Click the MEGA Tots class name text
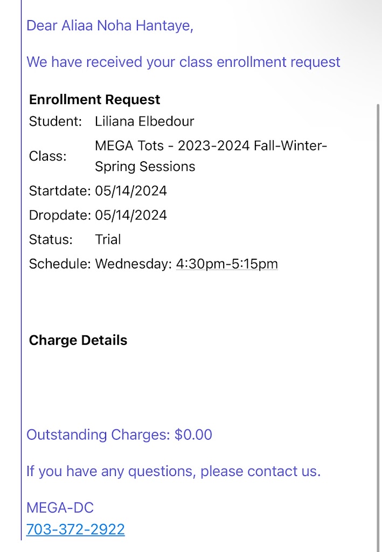Screen dimensions: 382x552 [211, 156]
